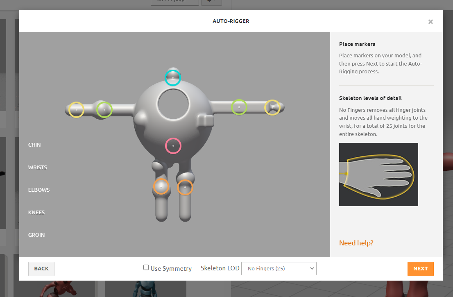Click the GROIN label on the left side

pyautogui.click(x=36, y=235)
